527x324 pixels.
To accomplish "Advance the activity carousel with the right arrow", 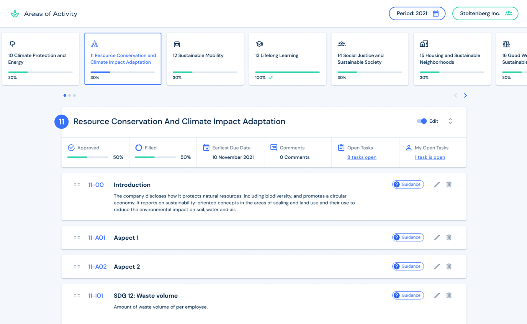I will click(x=466, y=95).
